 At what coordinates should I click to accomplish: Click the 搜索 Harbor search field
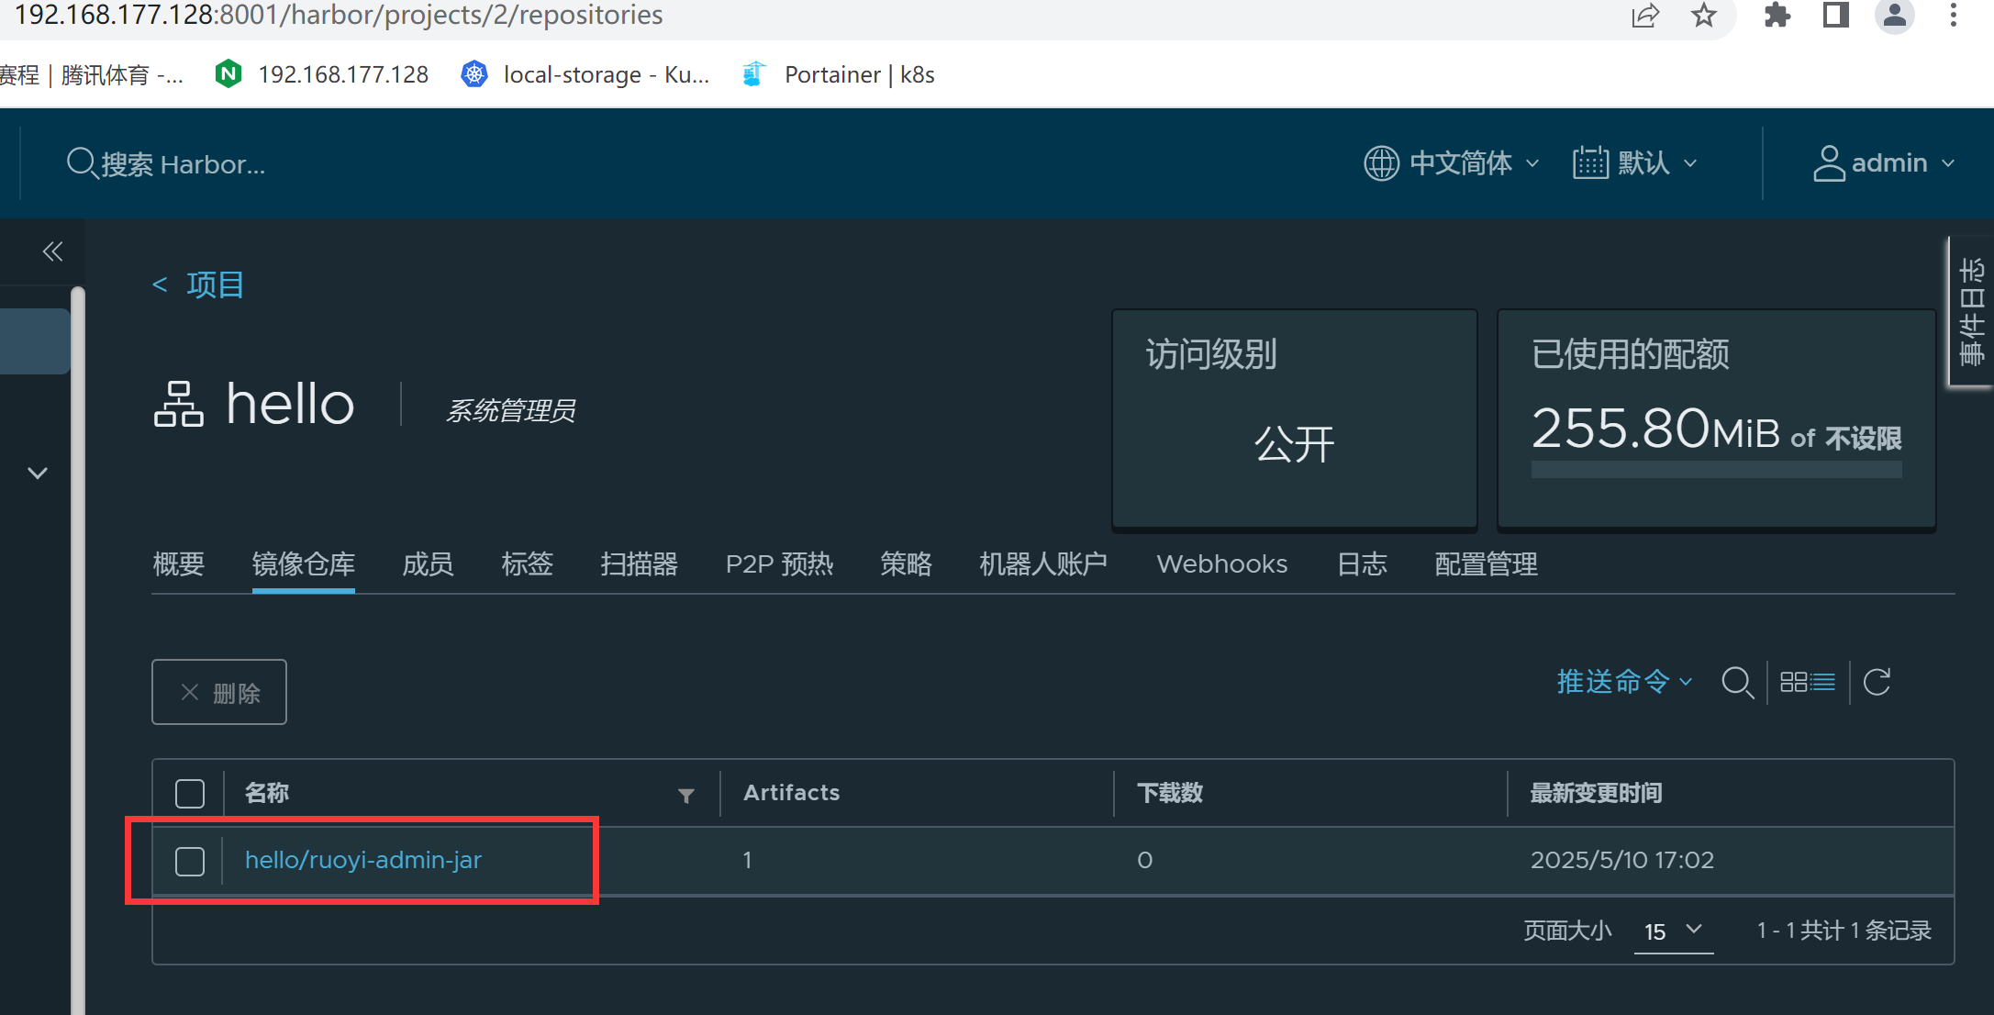[x=184, y=164]
